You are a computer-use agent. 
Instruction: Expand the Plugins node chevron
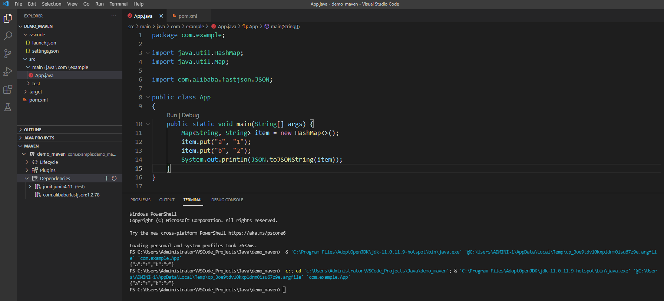[x=27, y=170]
